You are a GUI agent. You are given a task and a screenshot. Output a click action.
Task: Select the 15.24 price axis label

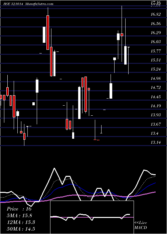pos(156,69)
